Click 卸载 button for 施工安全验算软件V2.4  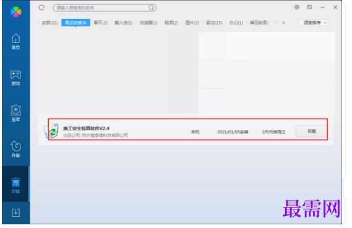coord(311,131)
